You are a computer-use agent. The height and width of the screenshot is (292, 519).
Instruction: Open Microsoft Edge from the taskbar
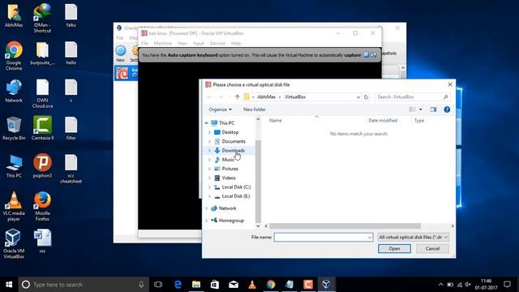pos(178,285)
